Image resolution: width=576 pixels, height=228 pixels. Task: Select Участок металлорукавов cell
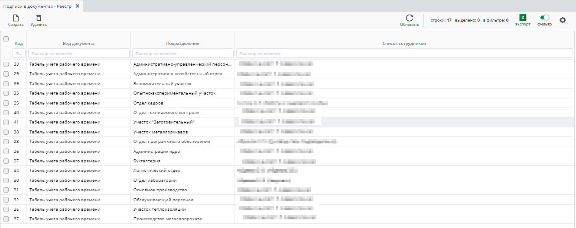pos(183,132)
